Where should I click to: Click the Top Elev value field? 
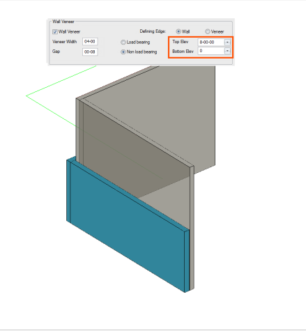(x=211, y=42)
